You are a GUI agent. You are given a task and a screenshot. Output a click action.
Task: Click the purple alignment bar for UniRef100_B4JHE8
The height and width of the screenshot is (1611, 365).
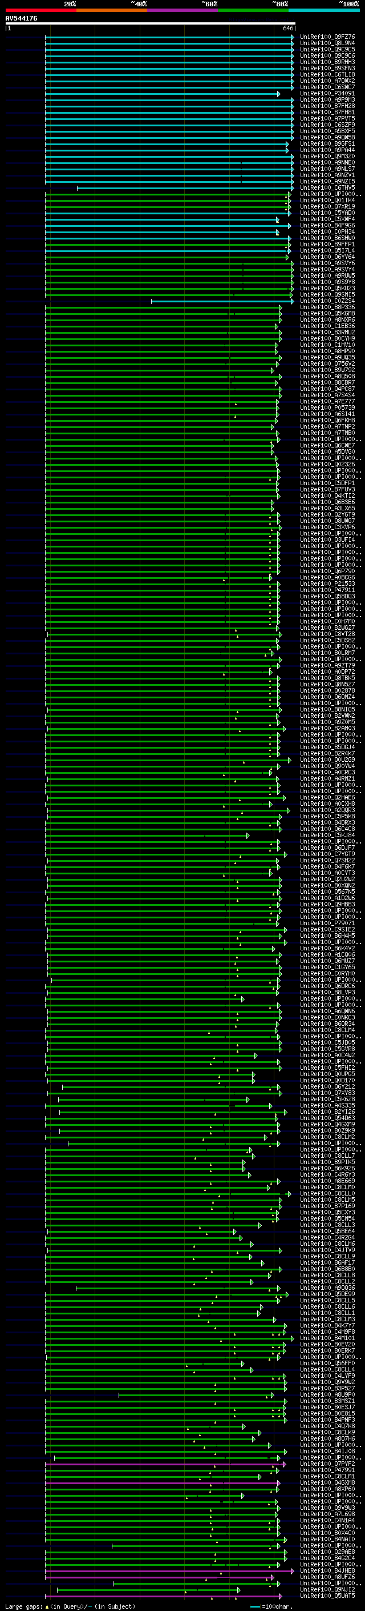(x=169, y=1572)
